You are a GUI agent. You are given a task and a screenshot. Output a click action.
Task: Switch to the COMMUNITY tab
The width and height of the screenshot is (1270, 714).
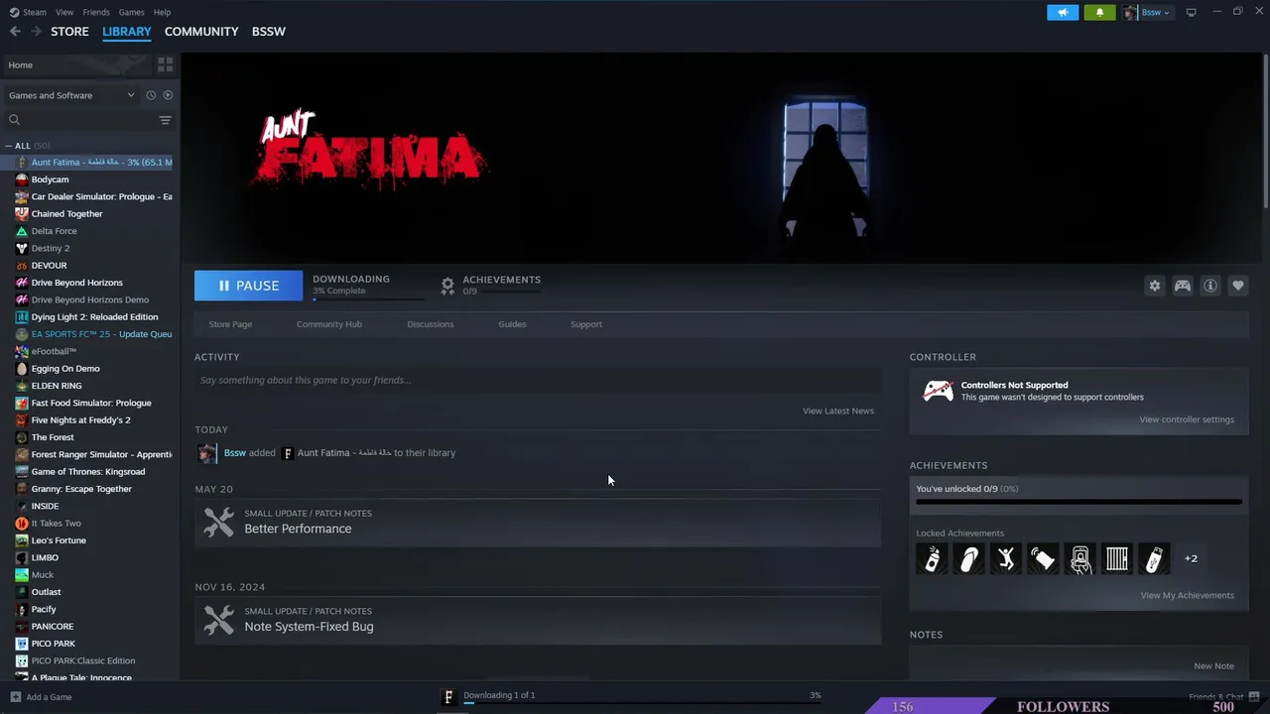(x=201, y=32)
